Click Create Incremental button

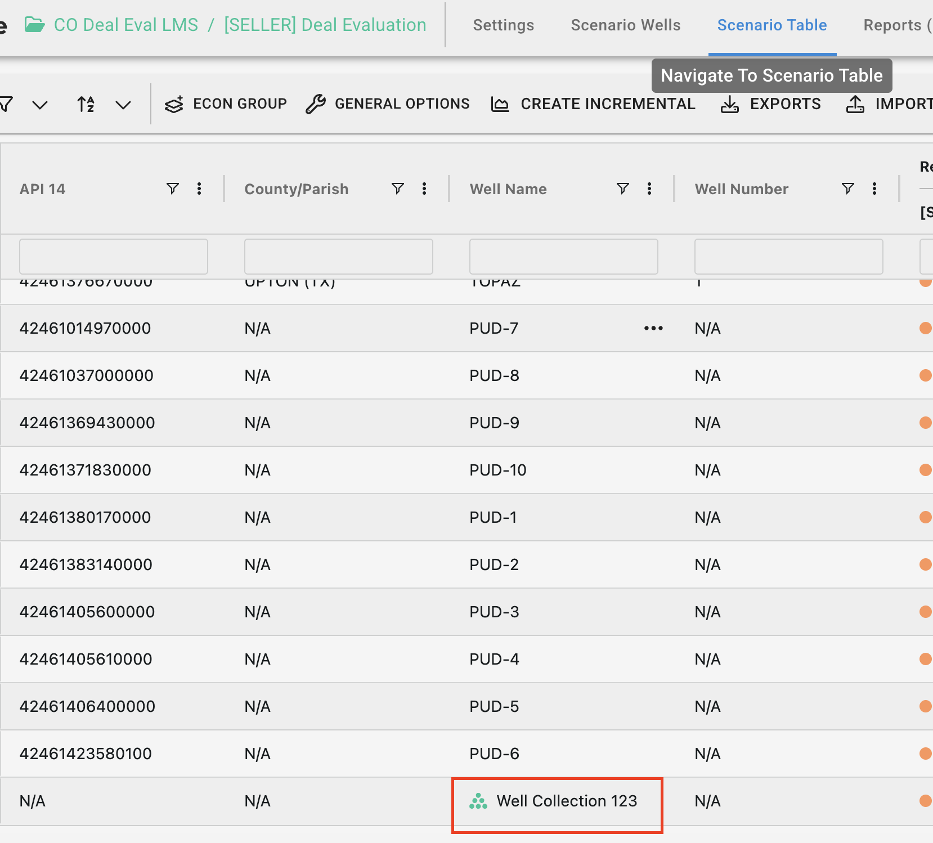(593, 104)
